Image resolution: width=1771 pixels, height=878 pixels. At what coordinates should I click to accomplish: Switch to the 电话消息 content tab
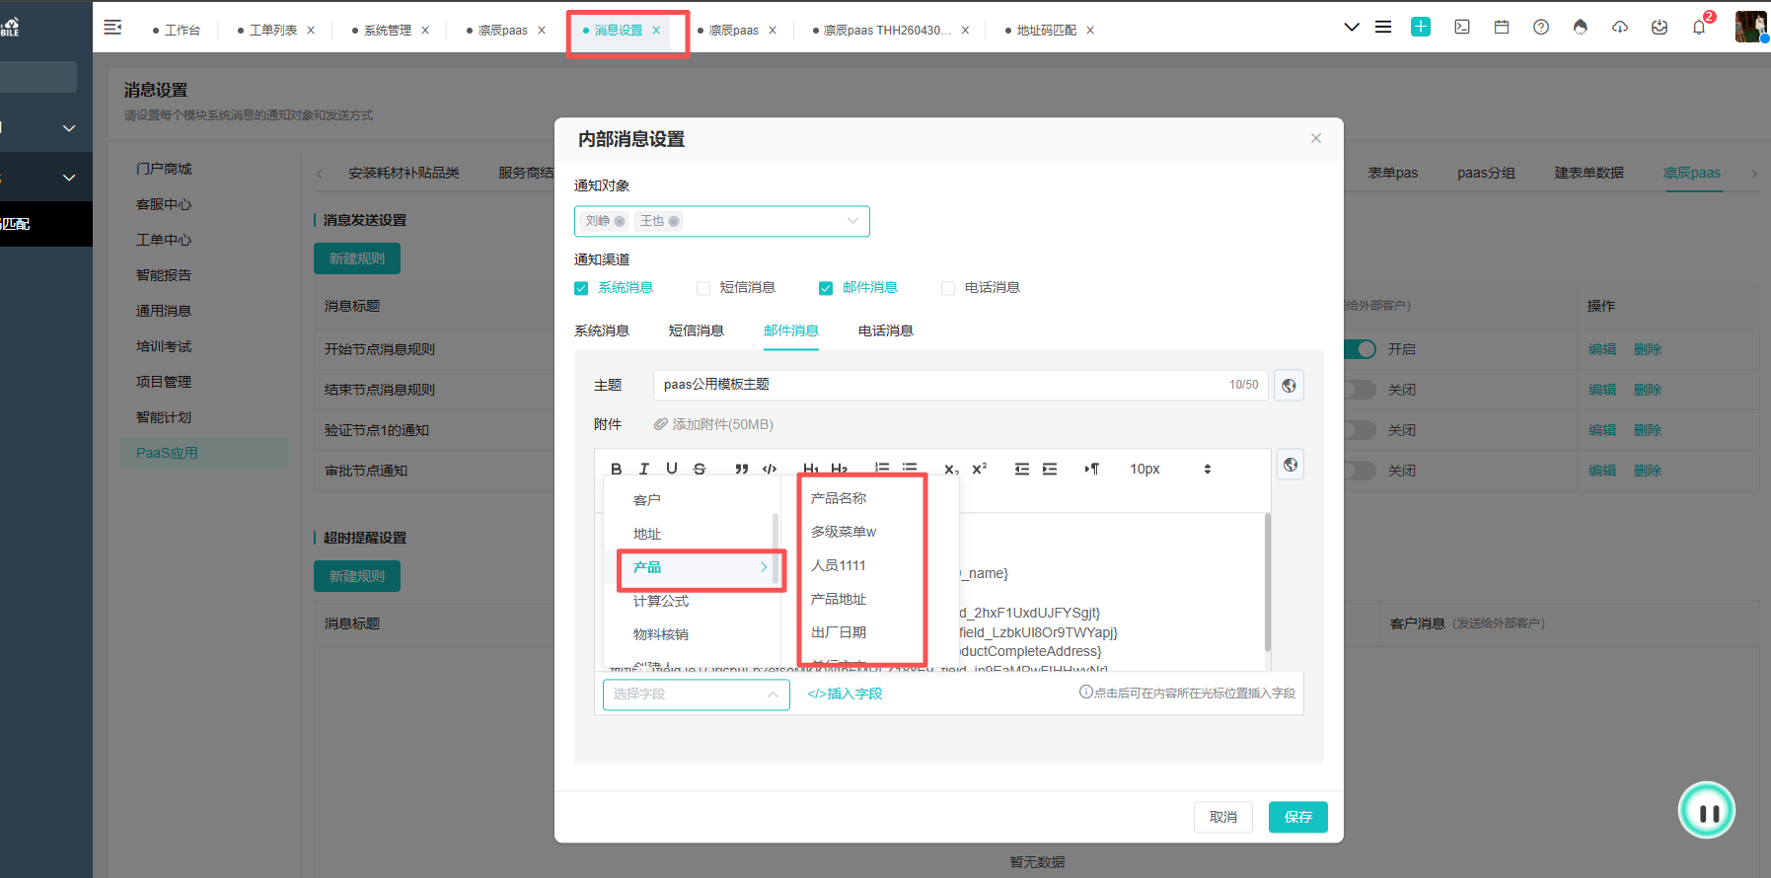point(886,330)
